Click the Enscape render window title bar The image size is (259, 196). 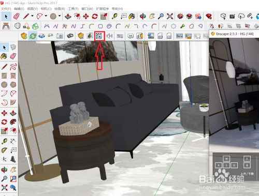pyautogui.click(x=234, y=34)
